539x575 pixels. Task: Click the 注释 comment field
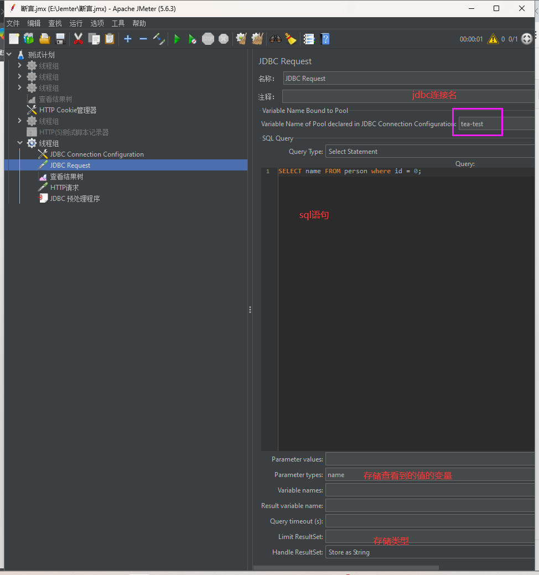pyautogui.click(x=408, y=96)
